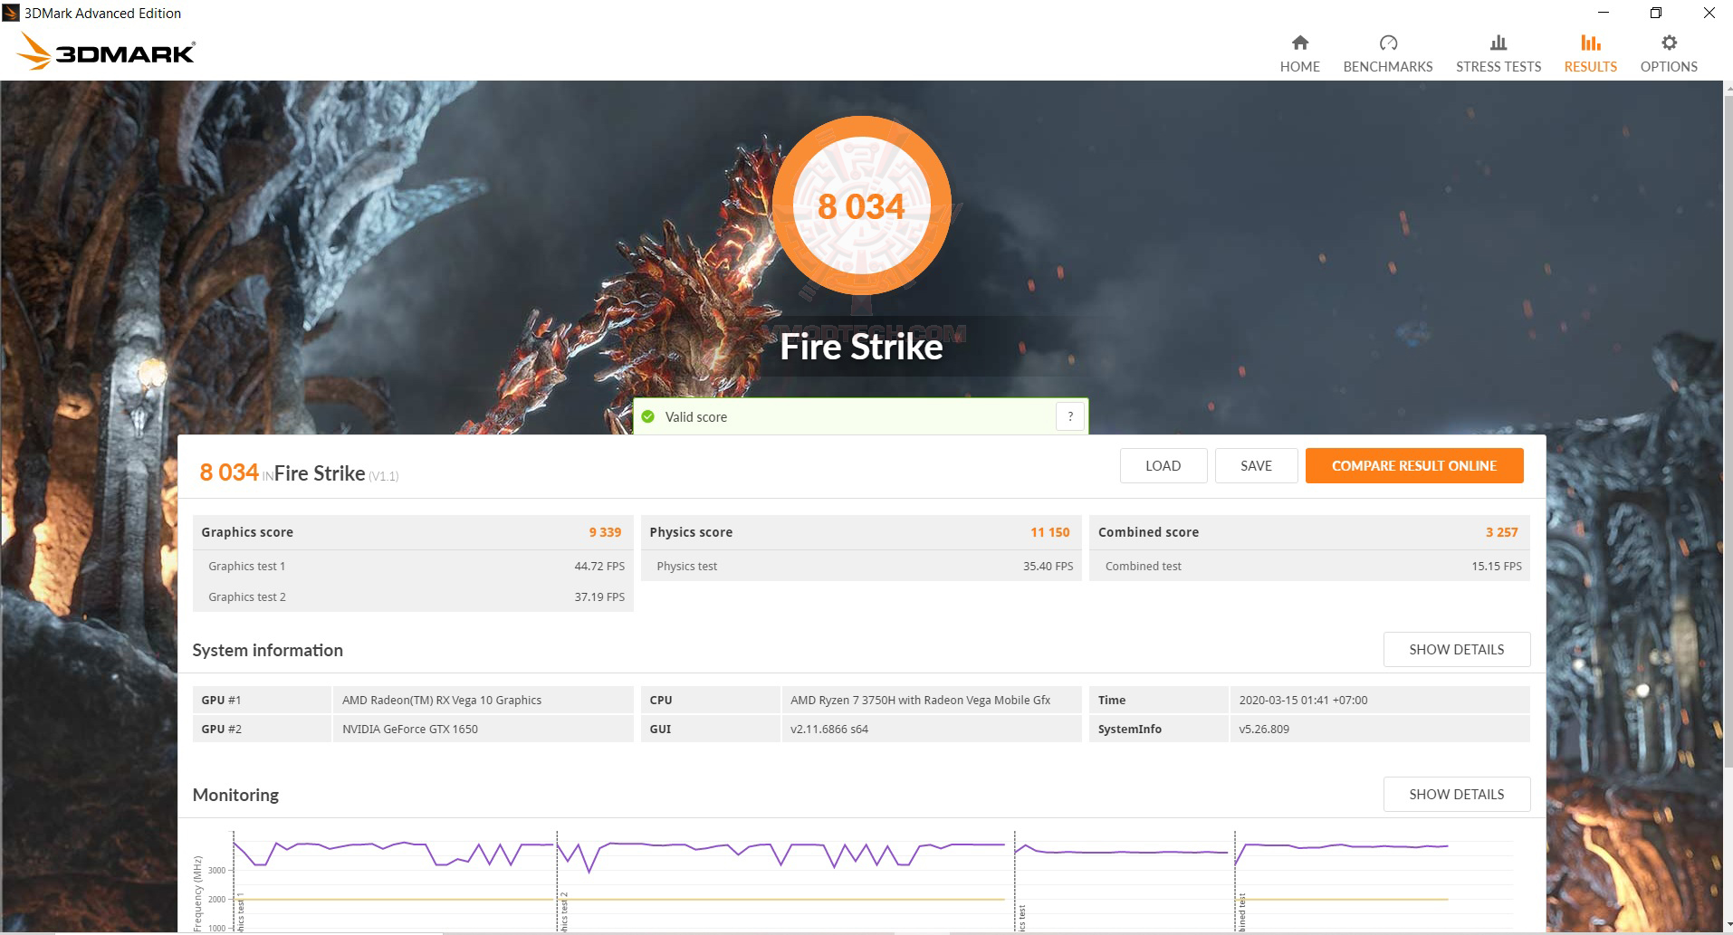
Task: Click the Graphics score value 9339
Action: point(603,532)
